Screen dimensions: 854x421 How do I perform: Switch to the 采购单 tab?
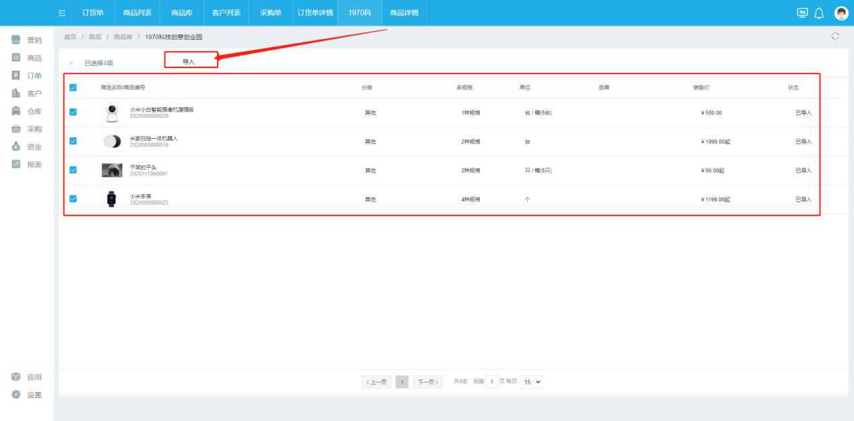(x=270, y=13)
